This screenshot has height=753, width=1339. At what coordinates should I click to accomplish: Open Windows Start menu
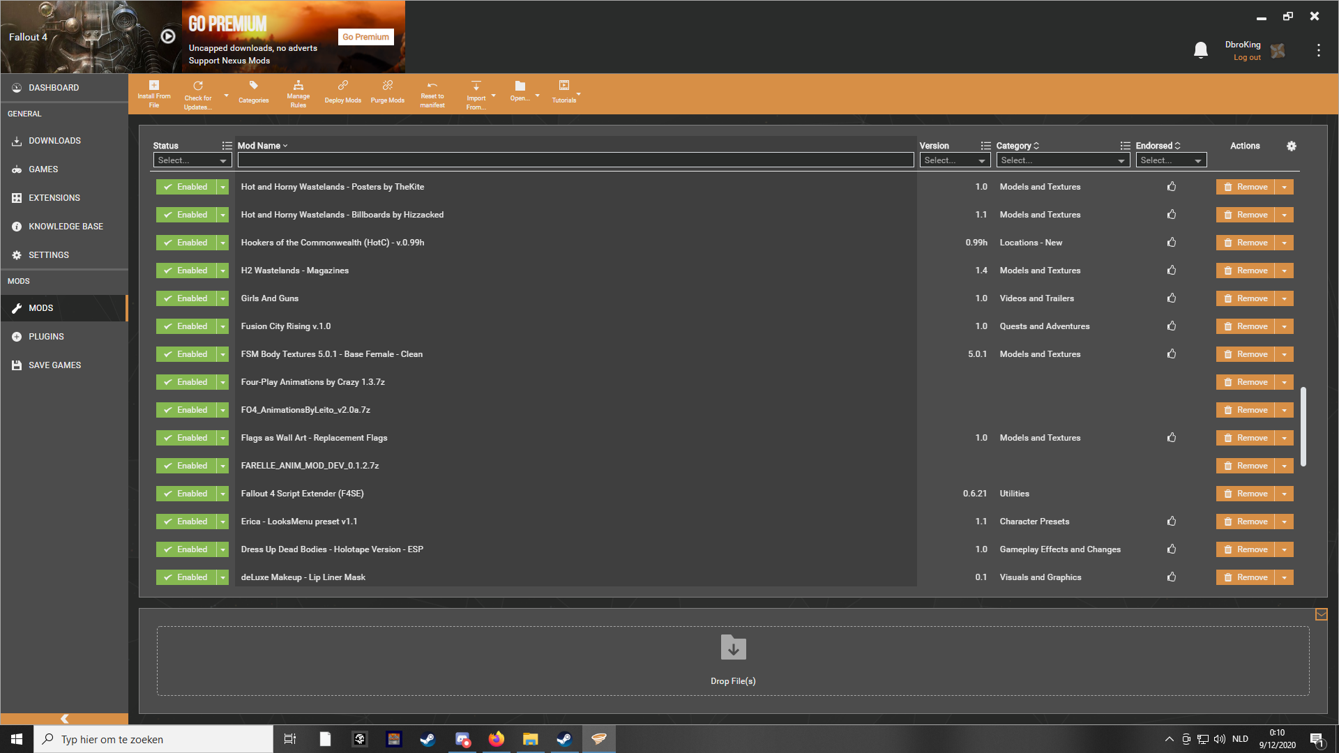17,739
